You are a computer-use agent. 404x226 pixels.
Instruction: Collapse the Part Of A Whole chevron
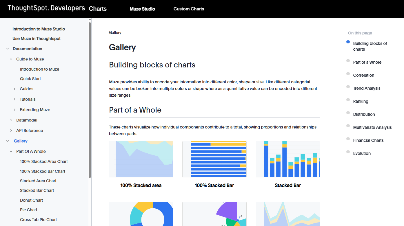[11, 151]
